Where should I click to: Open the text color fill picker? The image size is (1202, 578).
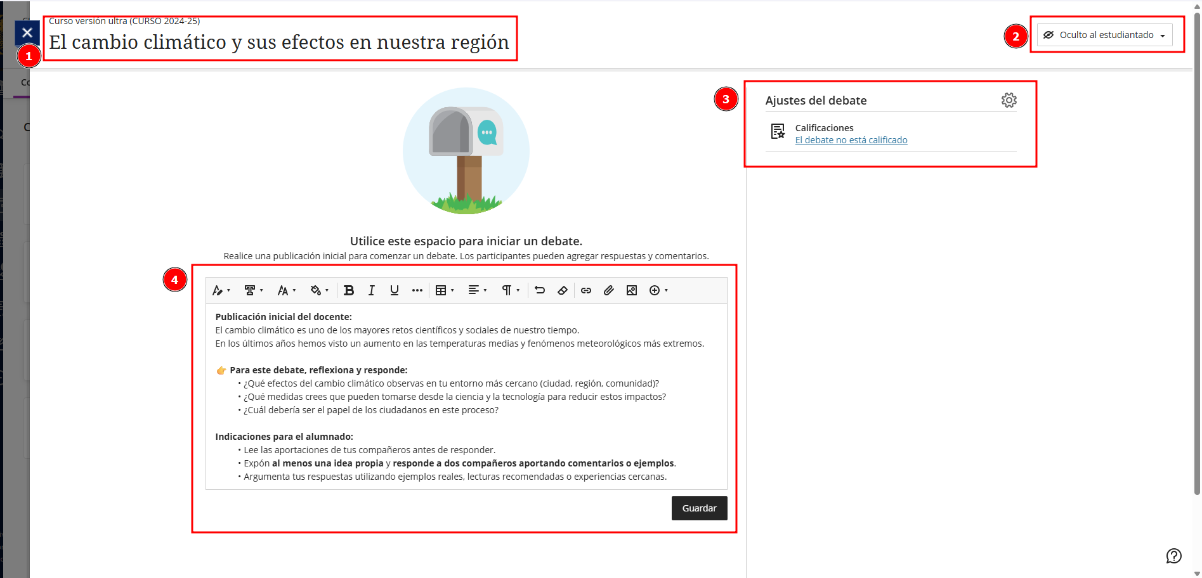coord(319,290)
